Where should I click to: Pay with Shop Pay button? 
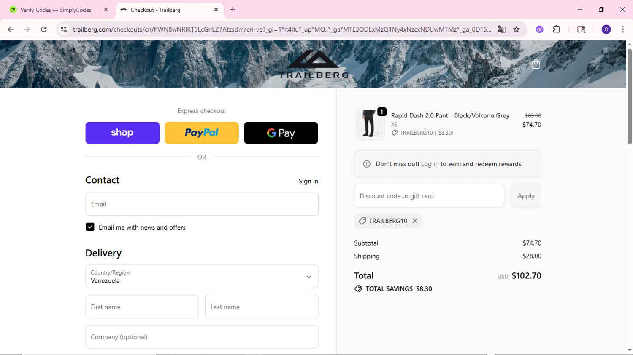point(122,133)
